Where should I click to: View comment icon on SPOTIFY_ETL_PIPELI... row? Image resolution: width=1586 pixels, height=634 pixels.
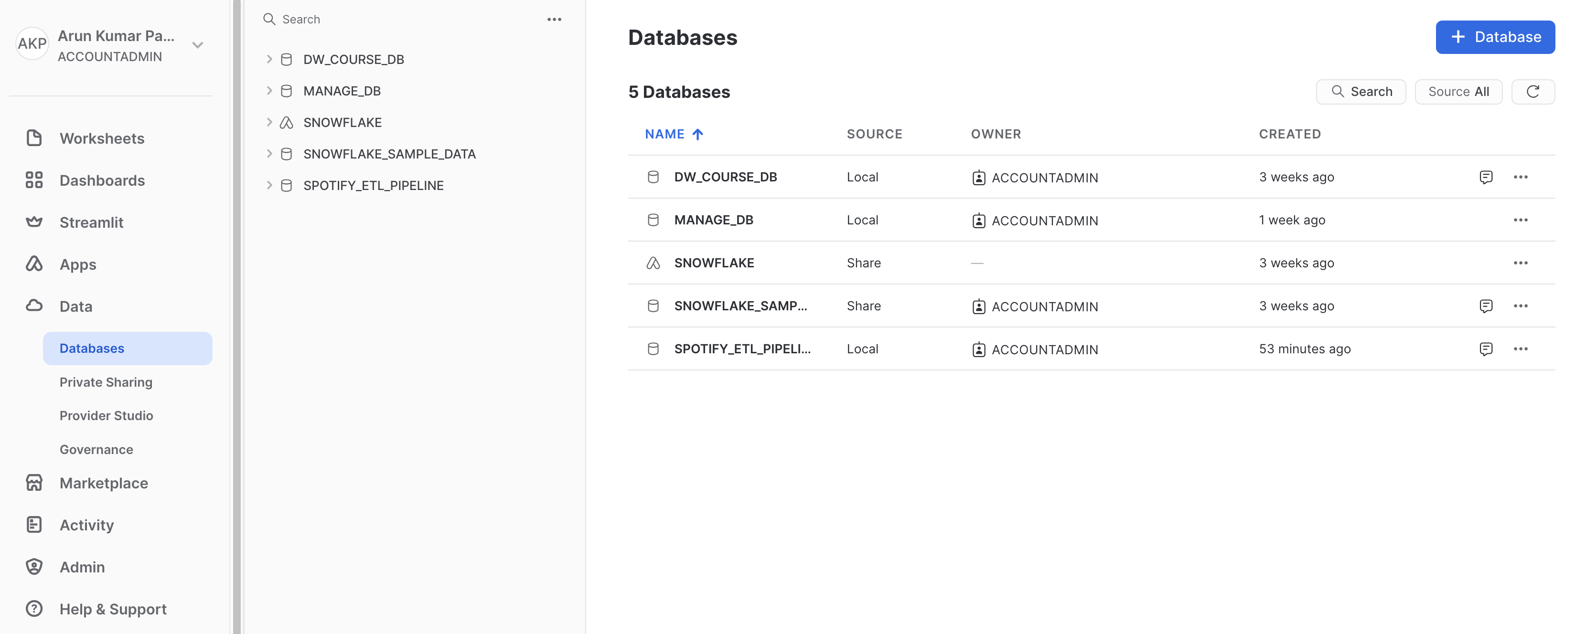click(1486, 349)
